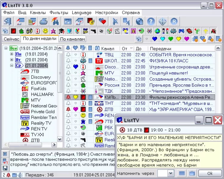Viewport: 224px width, 179px height.
Task: Click the printer icon in the main toolbar
Action: coord(44,21)
